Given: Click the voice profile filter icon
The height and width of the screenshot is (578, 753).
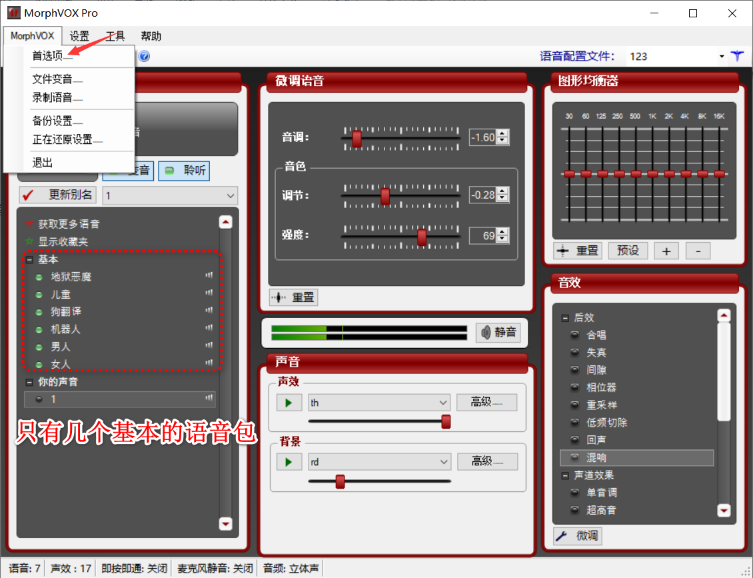Looking at the screenshot, I should (x=737, y=56).
